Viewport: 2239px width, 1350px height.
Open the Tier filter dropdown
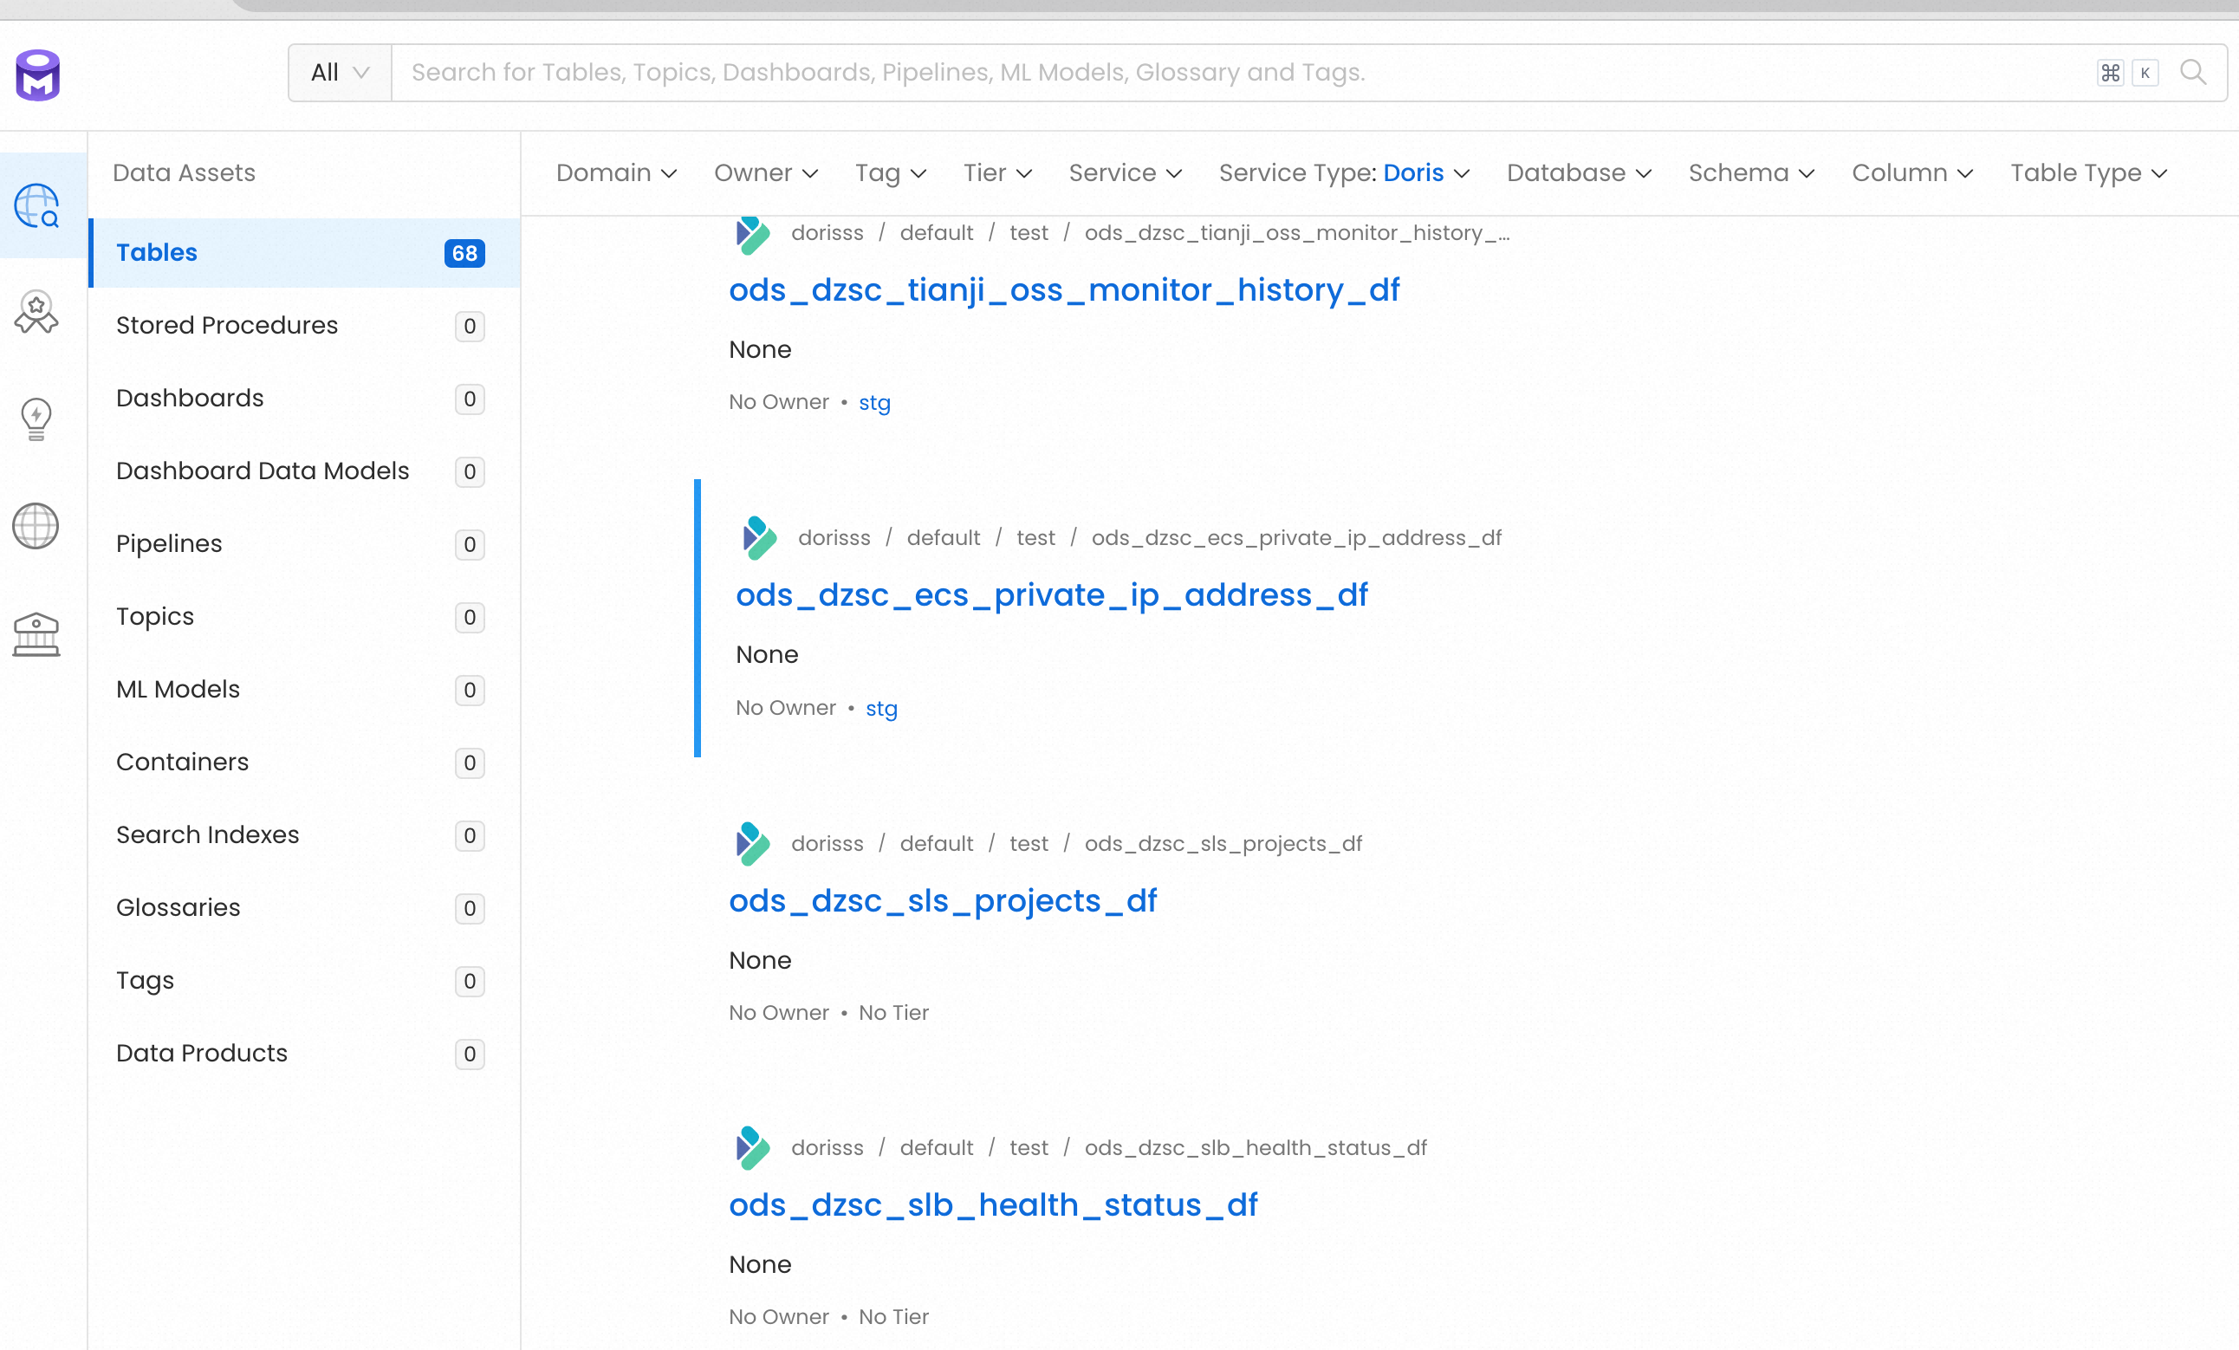[x=996, y=172]
